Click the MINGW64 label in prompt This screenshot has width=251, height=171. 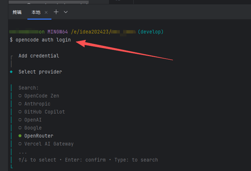point(57,32)
